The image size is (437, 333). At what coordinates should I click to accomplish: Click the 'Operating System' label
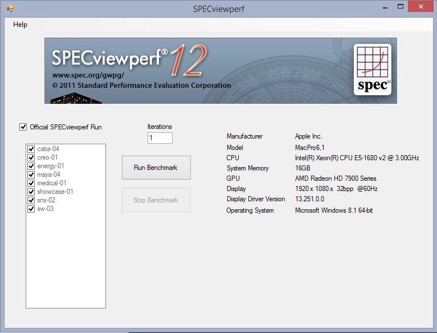pos(250,210)
